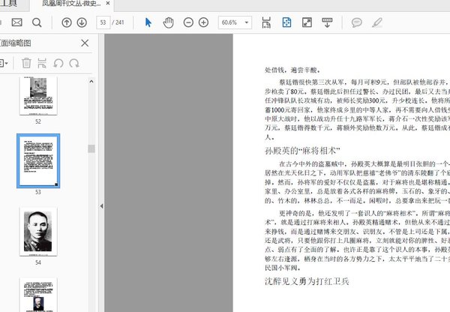450x312 pixels.
Task: Activate the hand pan tool
Action: tap(168, 23)
